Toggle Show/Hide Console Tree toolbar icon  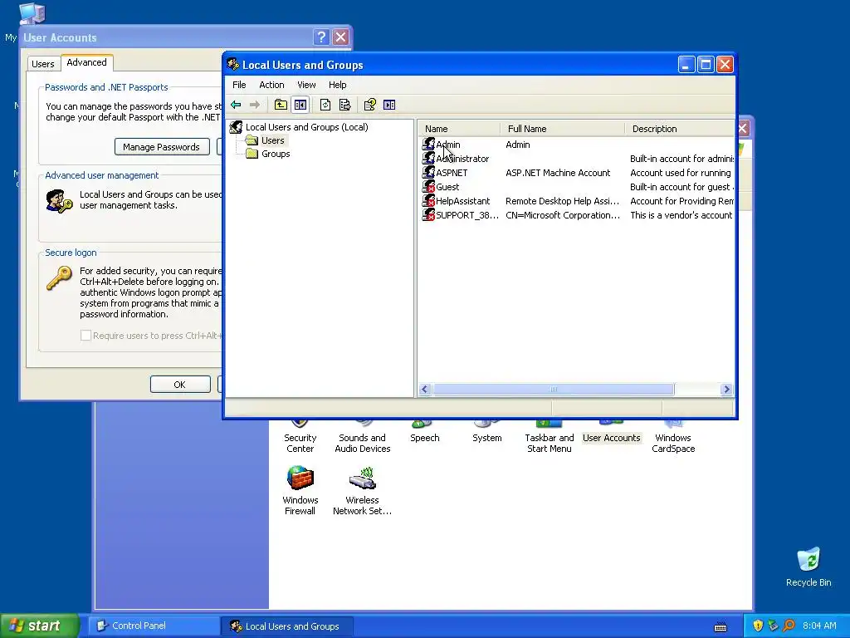(300, 105)
